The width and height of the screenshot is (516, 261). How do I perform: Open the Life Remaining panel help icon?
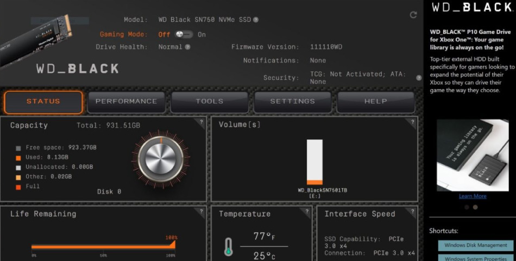[201, 211]
